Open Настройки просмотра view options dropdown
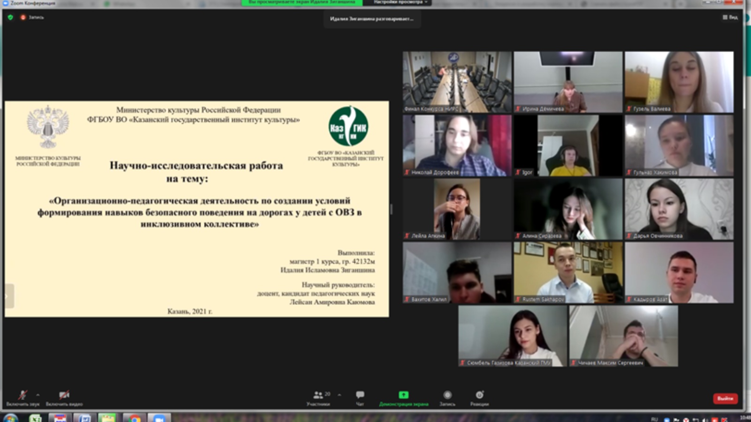Viewport: 751px width, 422px height. [400, 2]
